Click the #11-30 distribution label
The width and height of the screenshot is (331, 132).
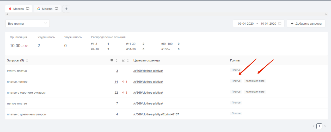(131, 44)
